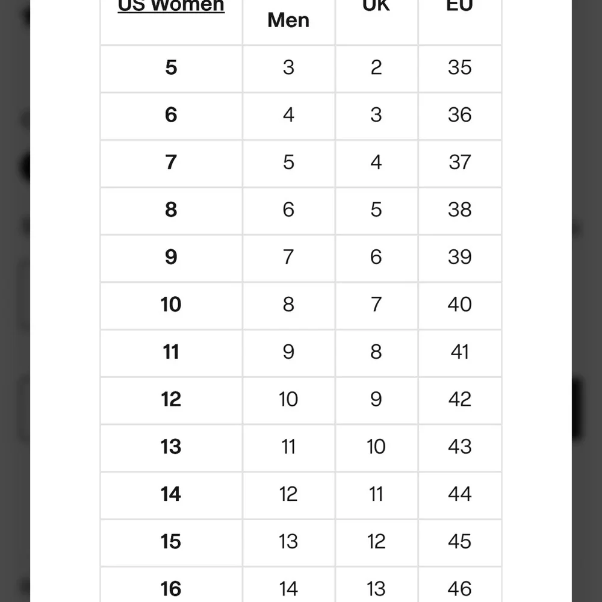Select US Women size 5 cell
Image resolution: width=602 pixels, height=602 pixels.
click(x=171, y=67)
